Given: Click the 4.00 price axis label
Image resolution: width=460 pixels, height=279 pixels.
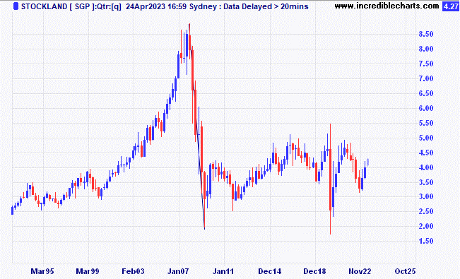Looking at the screenshot, I should (x=426, y=167).
